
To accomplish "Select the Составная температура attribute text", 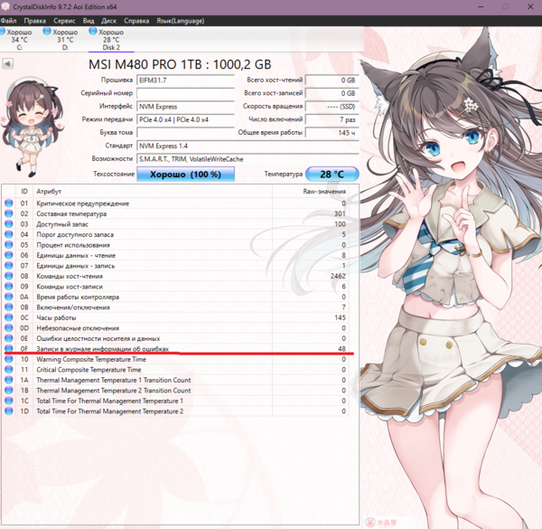I will click(x=71, y=213).
